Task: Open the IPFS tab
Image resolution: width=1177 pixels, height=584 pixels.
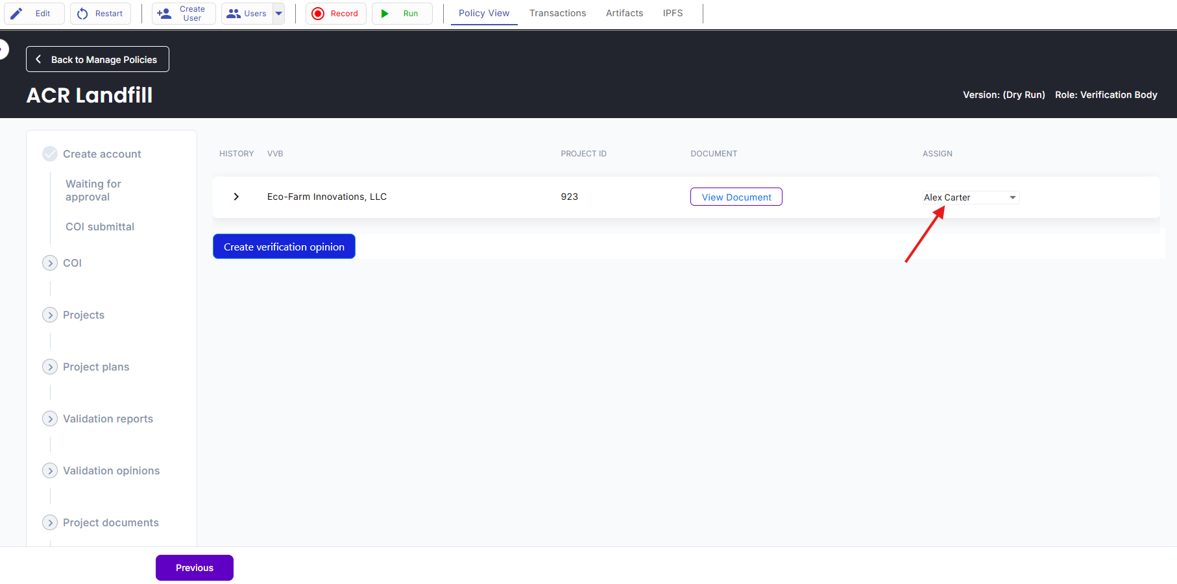Action: 673,13
